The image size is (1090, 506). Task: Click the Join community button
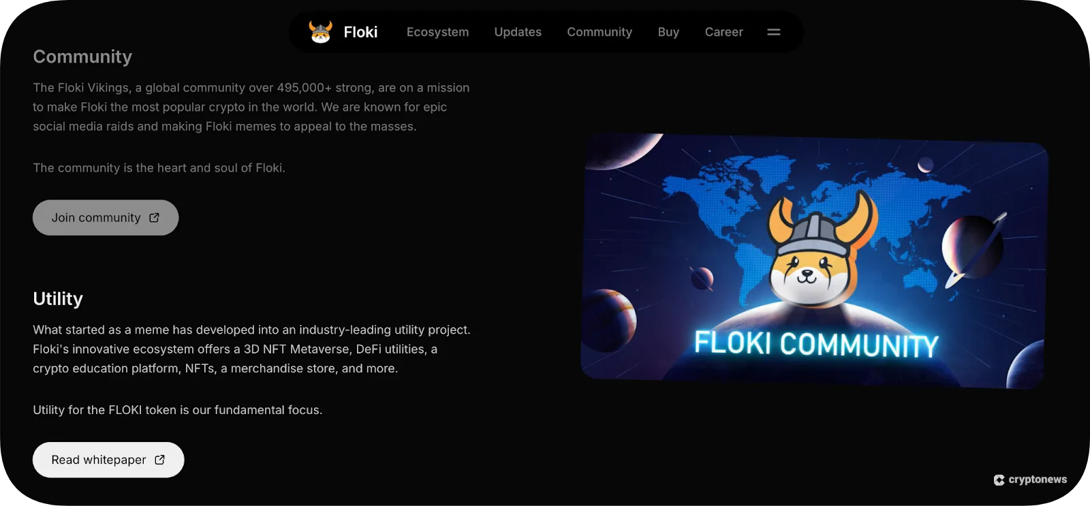coord(106,217)
